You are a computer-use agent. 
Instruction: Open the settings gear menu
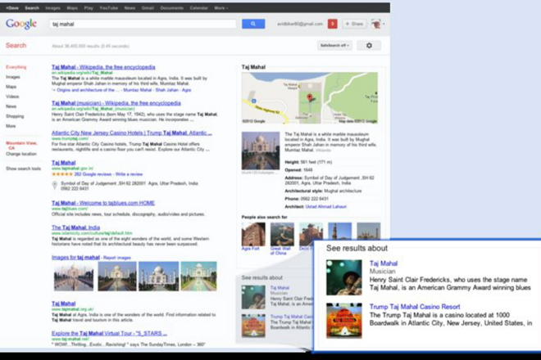click(x=369, y=46)
